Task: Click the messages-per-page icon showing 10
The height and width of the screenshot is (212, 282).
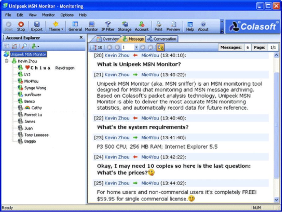Action: point(96,47)
